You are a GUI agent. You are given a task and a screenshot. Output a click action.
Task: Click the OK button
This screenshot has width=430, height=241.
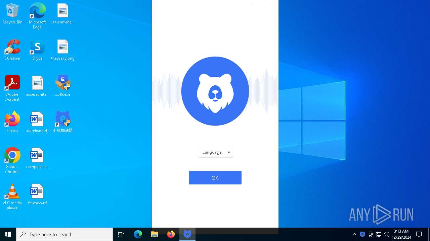(215, 178)
